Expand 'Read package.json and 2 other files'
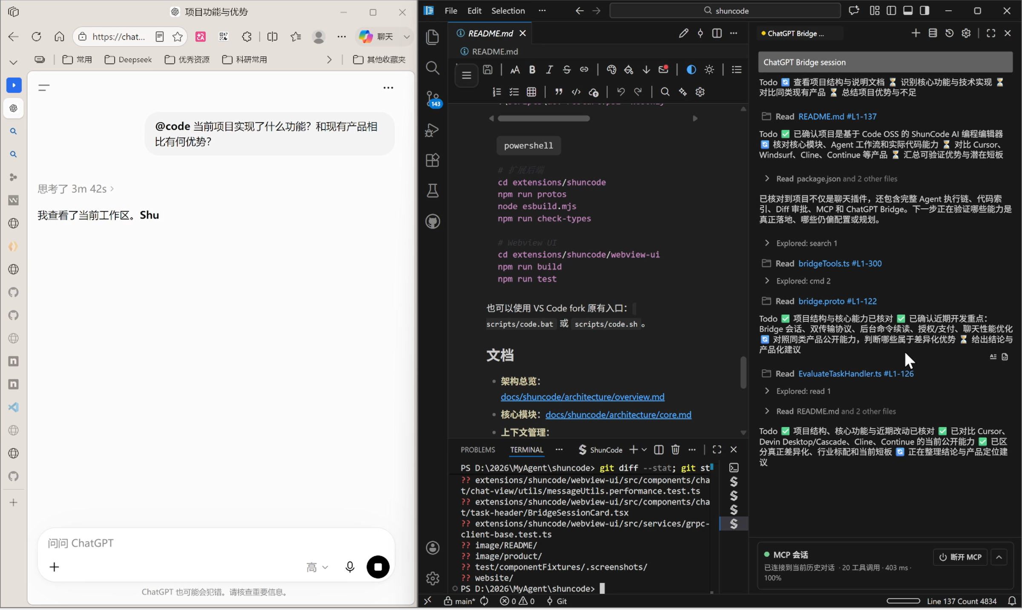The width and height of the screenshot is (1022, 610). point(836,179)
